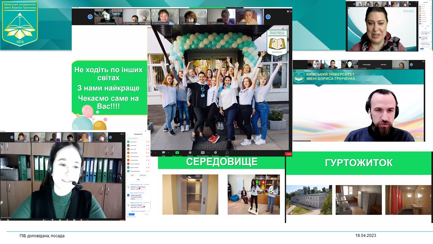Open View menu in center Zoom window
Screen dimensions: 433x244
[x=289, y=11]
